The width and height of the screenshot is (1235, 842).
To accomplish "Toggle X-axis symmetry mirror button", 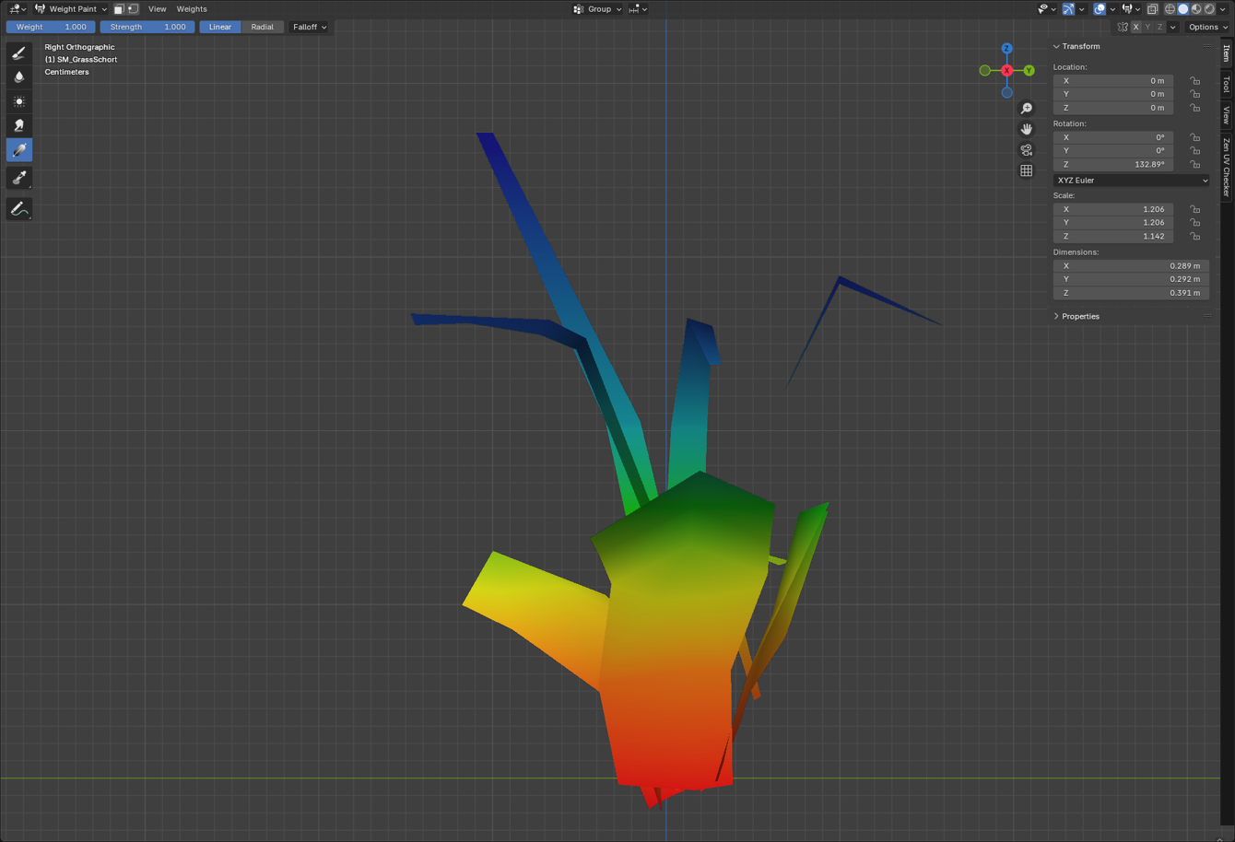I will point(1135,28).
